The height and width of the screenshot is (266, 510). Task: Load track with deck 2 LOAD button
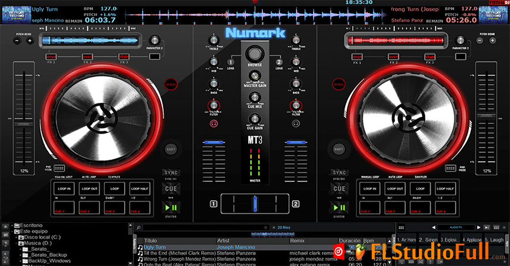coord(279,63)
